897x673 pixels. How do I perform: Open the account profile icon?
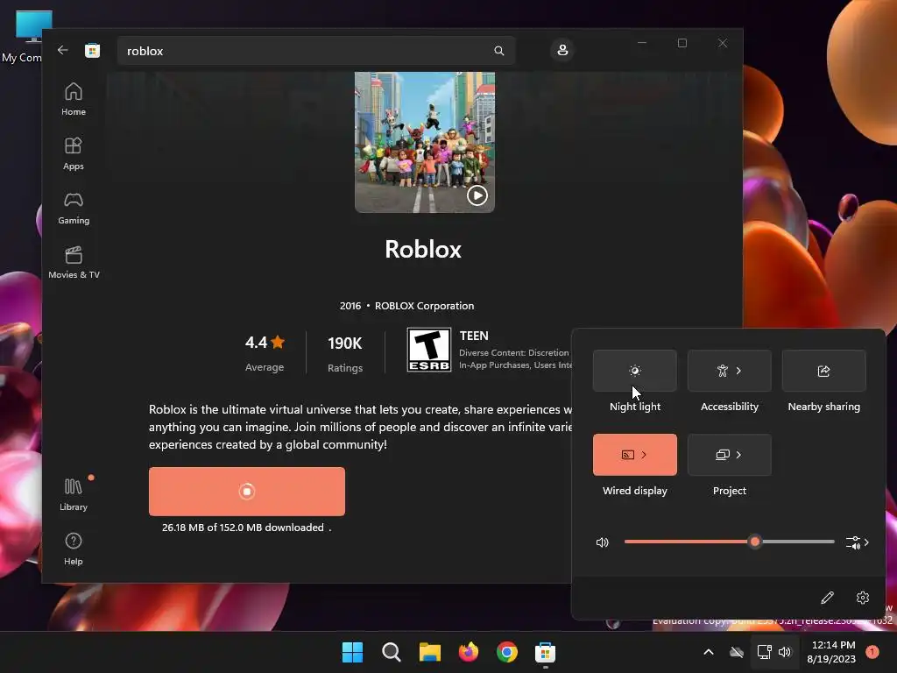click(x=562, y=50)
